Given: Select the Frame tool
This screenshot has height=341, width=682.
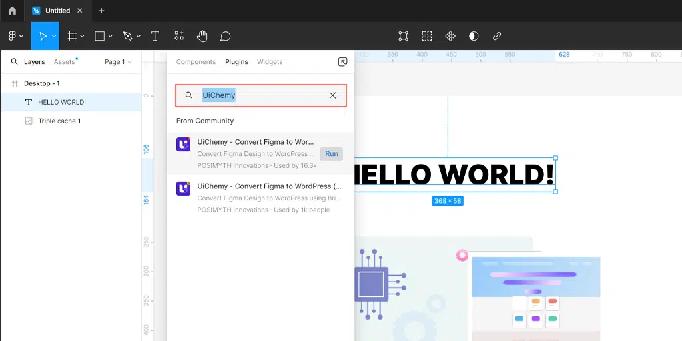Looking at the screenshot, I should tap(72, 36).
